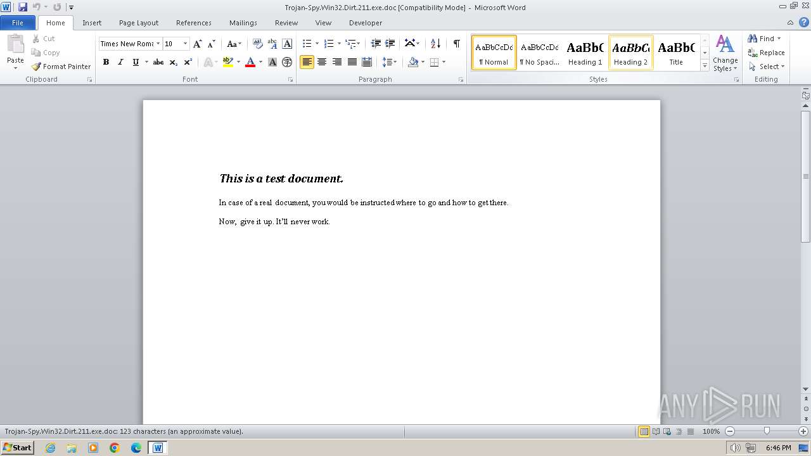Image resolution: width=811 pixels, height=456 pixels.
Task: Switch to Developer tab
Action: click(366, 23)
